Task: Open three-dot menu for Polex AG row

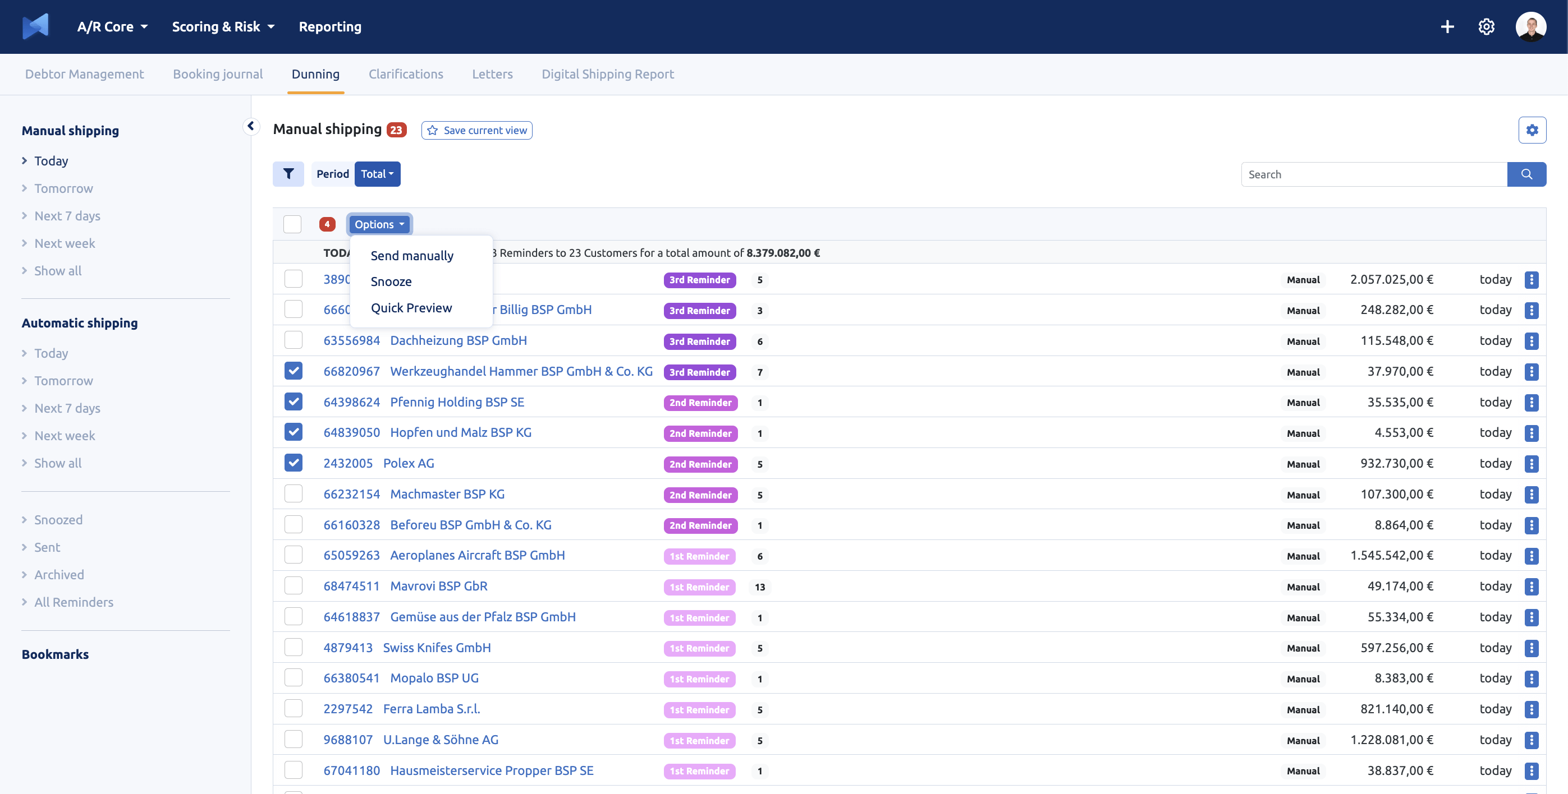Action: (1532, 464)
